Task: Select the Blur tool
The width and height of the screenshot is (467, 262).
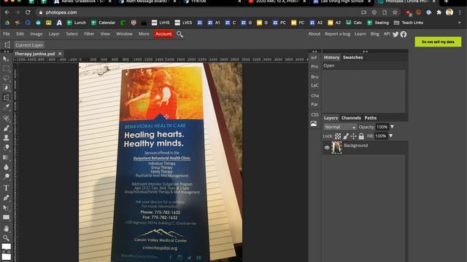Action: tap(6, 167)
